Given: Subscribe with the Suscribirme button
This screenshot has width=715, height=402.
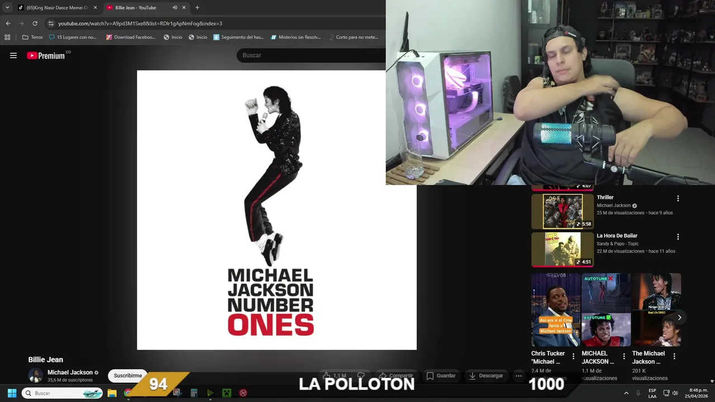Looking at the screenshot, I should 128,376.
